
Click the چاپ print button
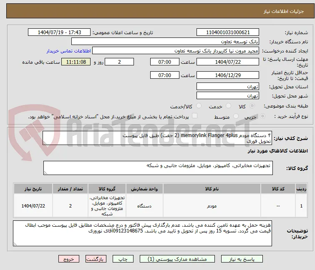tap(123, 259)
